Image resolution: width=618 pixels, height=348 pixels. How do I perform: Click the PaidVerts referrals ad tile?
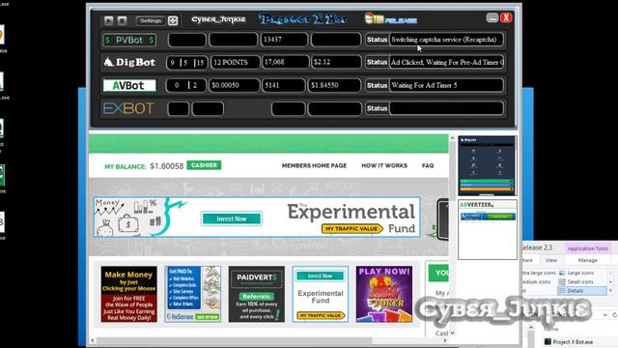pos(257,294)
